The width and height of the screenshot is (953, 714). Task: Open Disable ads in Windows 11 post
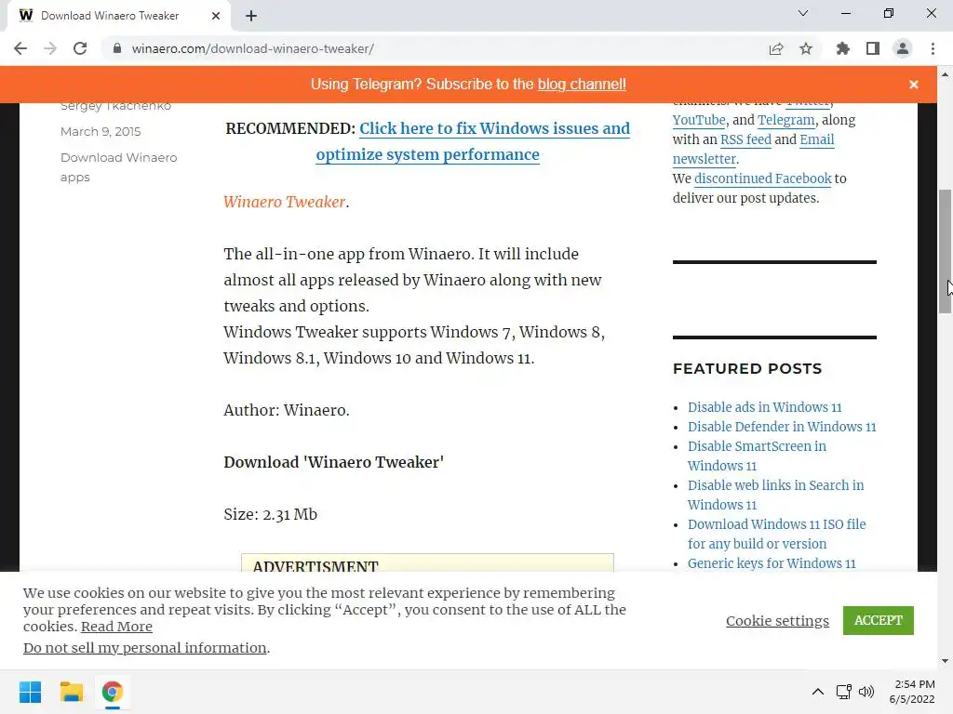765,407
